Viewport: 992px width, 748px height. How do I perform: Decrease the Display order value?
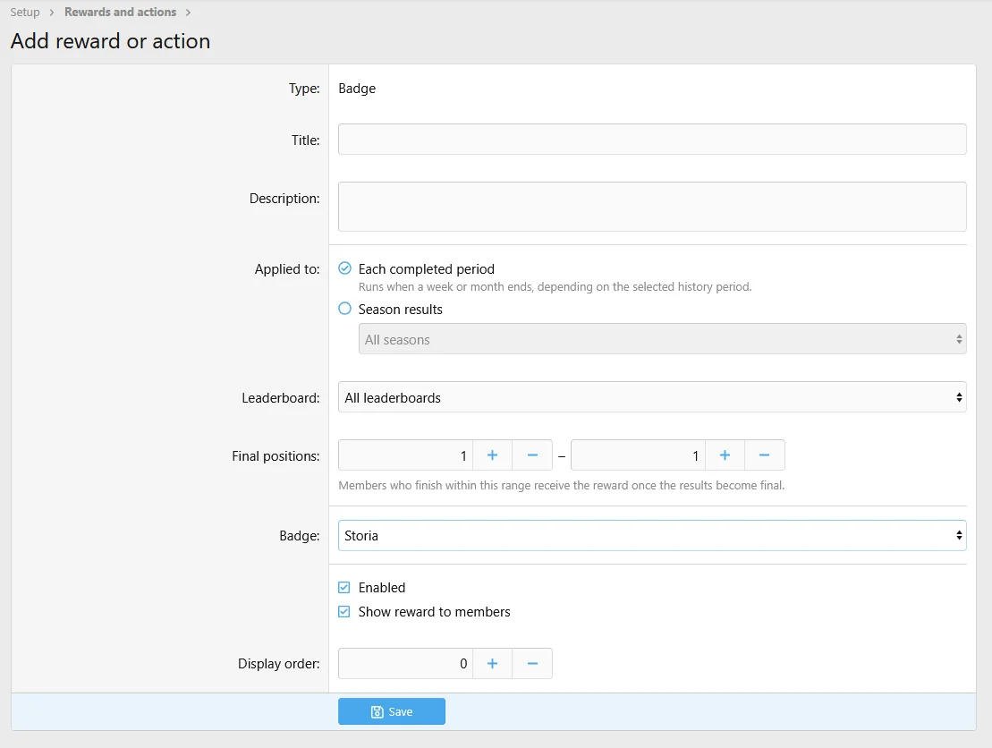[532, 663]
